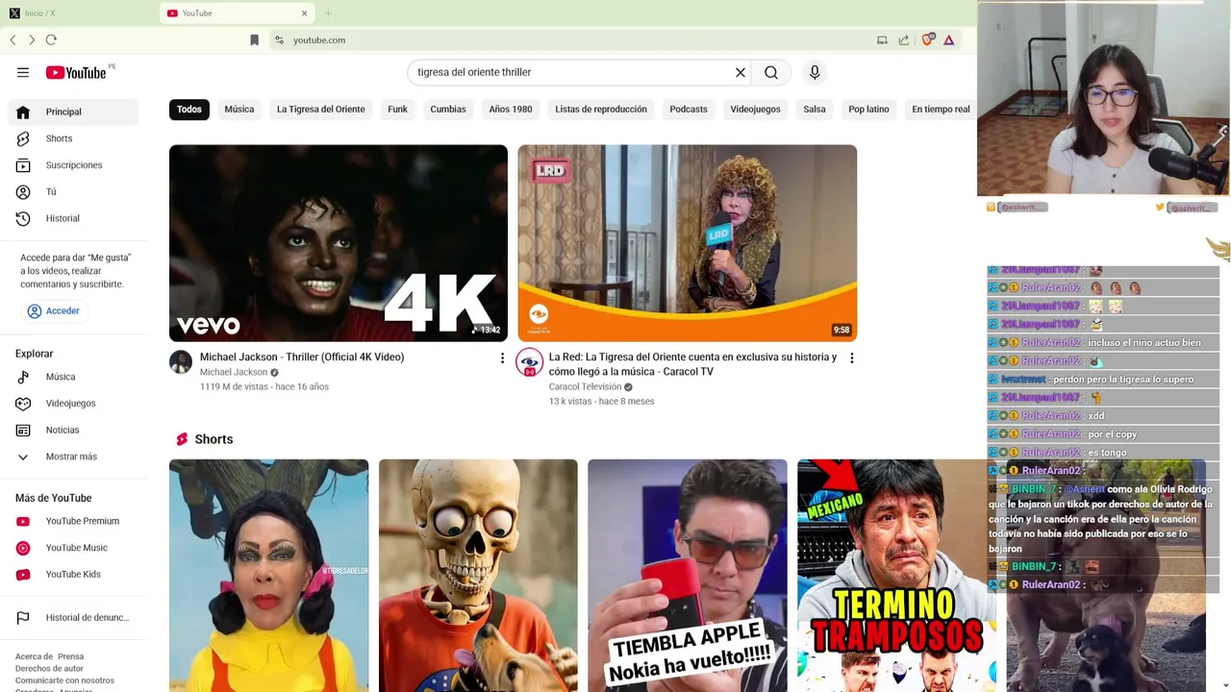
Task: Open Michael Jackson channel avatar
Action: click(181, 362)
